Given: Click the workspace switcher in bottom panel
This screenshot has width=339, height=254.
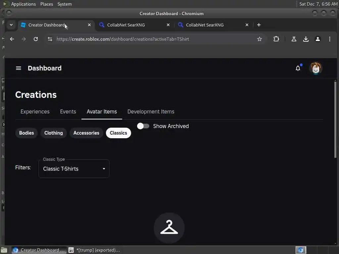Looking at the screenshot, I should [301, 250].
